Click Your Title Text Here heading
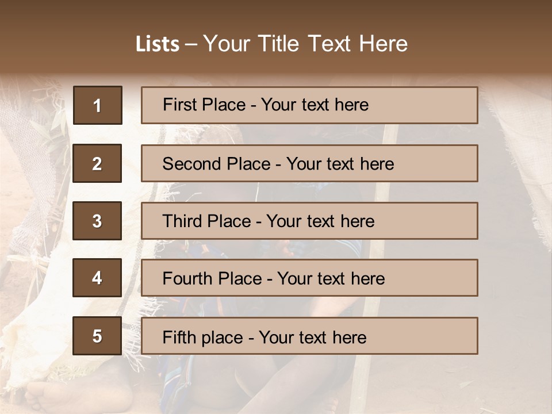The height and width of the screenshot is (414, 552). coord(305,44)
